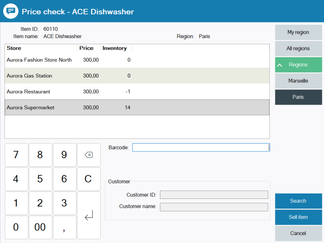Click the Sell item button
This screenshot has width=324, height=243.
pyautogui.click(x=298, y=217)
